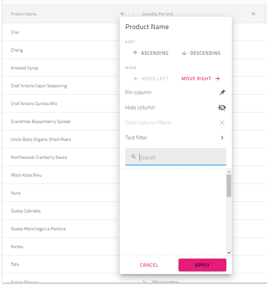
Task: Move the column right
Action: pyautogui.click(x=201, y=79)
